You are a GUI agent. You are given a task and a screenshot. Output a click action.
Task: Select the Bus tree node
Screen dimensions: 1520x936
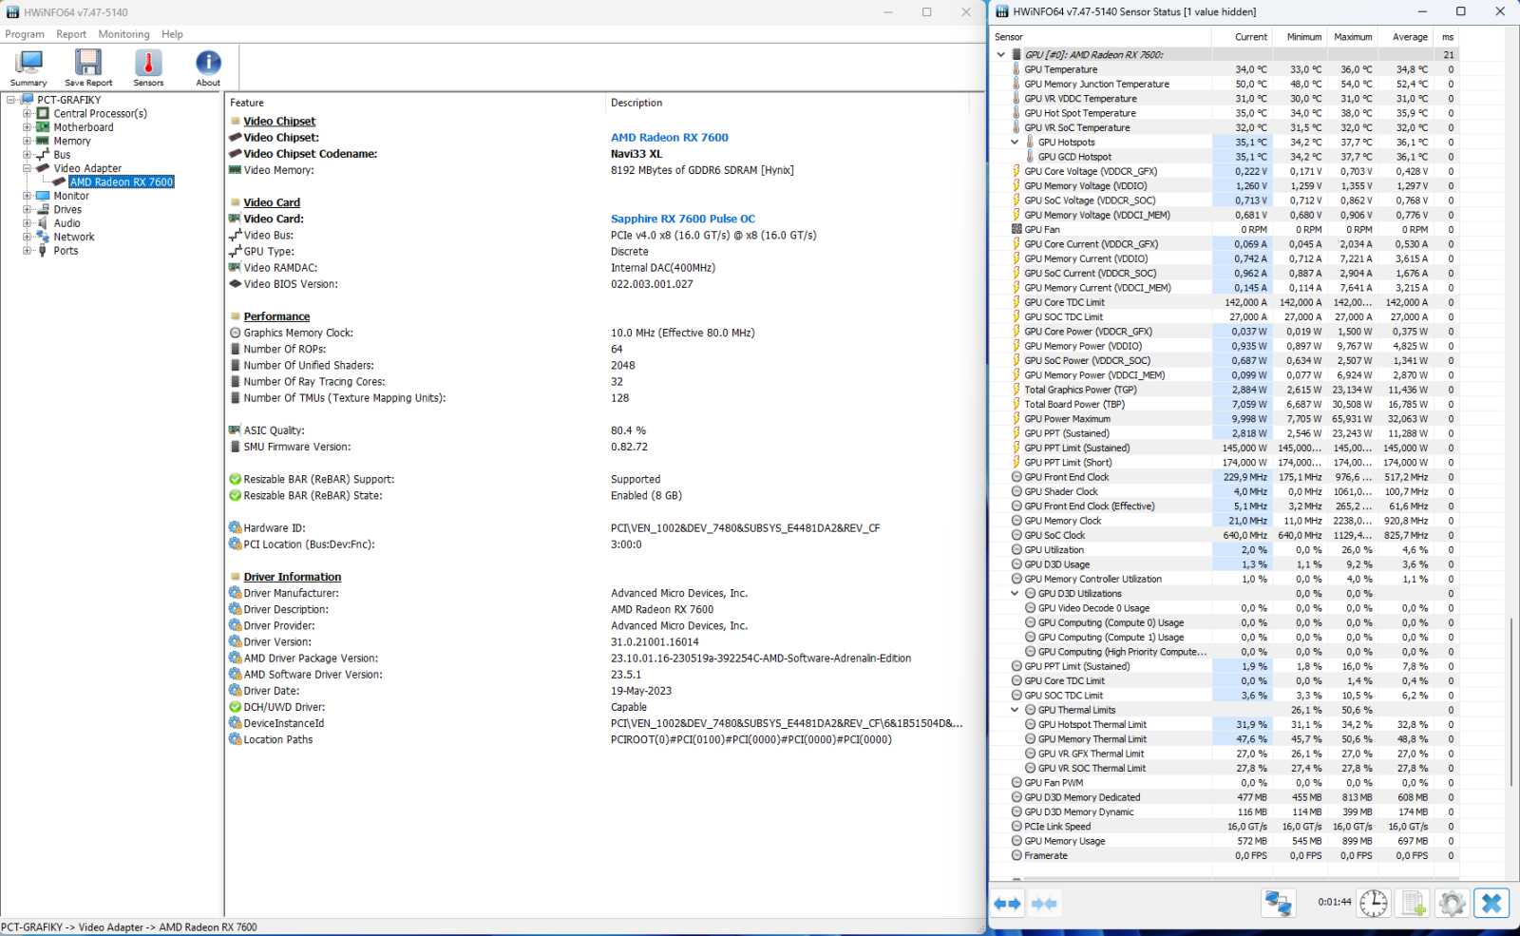pos(62,155)
